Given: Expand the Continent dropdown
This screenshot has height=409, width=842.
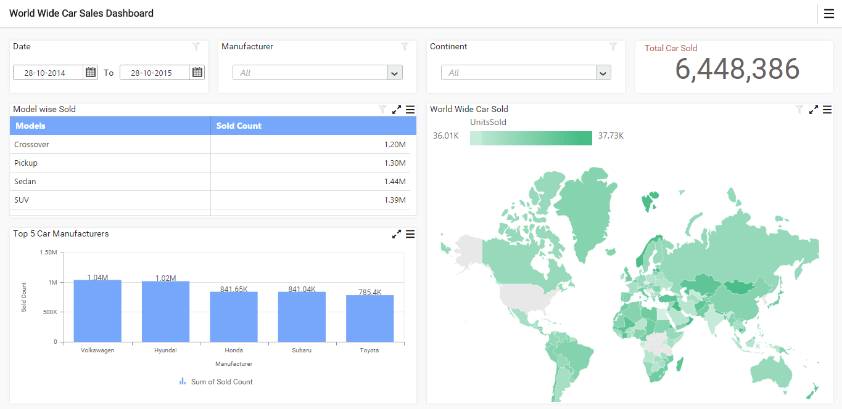Looking at the screenshot, I should click(603, 73).
